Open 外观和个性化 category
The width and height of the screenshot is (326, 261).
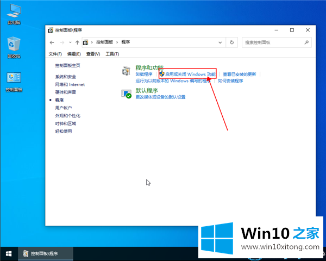tap(67, 116)
